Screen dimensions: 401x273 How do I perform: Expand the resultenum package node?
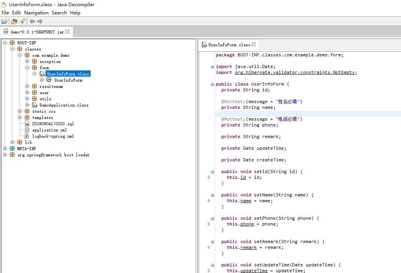click(27, 86)
